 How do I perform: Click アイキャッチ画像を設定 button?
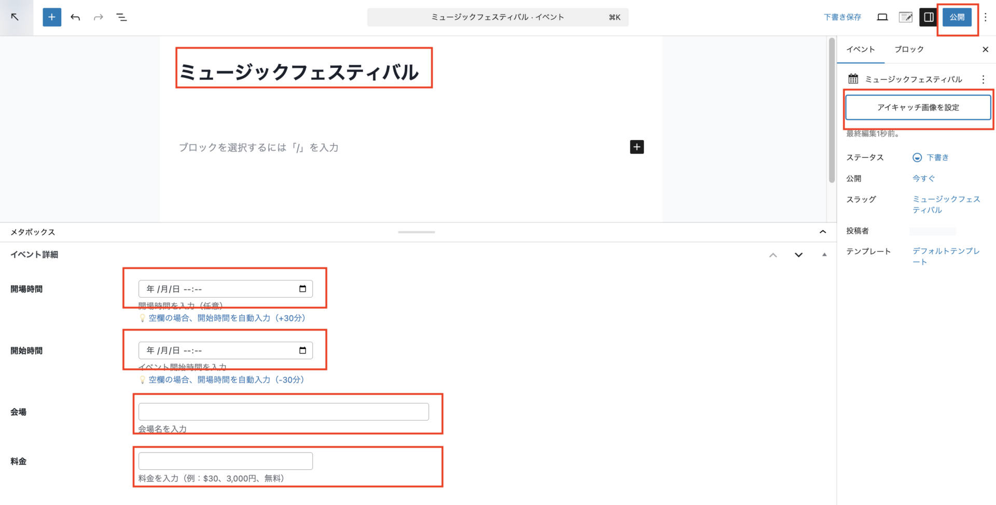point(918,107)
